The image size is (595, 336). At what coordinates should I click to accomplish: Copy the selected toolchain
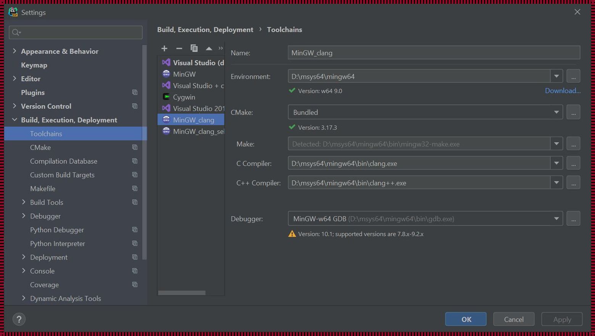tap(194, 48)
